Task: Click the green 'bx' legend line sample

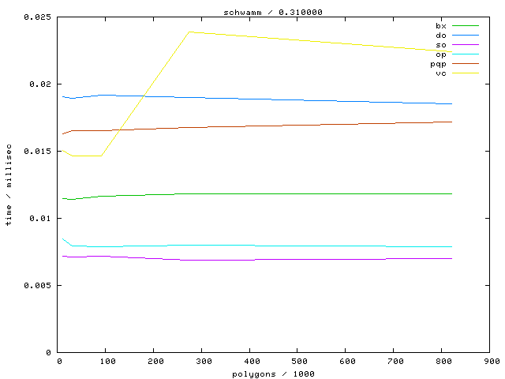Action: click(x=466, y=26)
